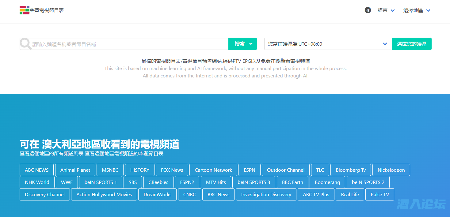Open the UTC+08:00 timezone dropdown

coord(328,44)
